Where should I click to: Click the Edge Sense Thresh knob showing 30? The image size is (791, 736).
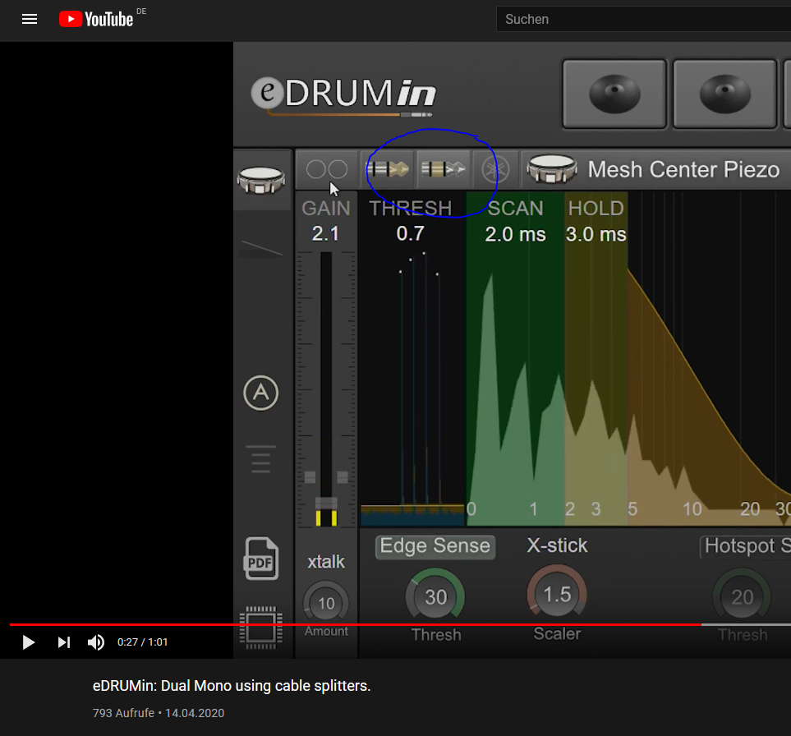click(435, 597)
